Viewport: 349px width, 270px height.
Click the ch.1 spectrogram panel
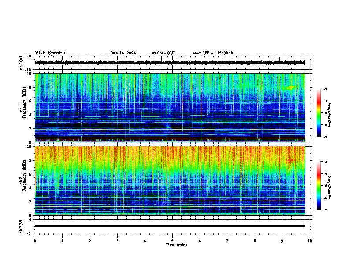pyautogui.click(x=170, y=108)
